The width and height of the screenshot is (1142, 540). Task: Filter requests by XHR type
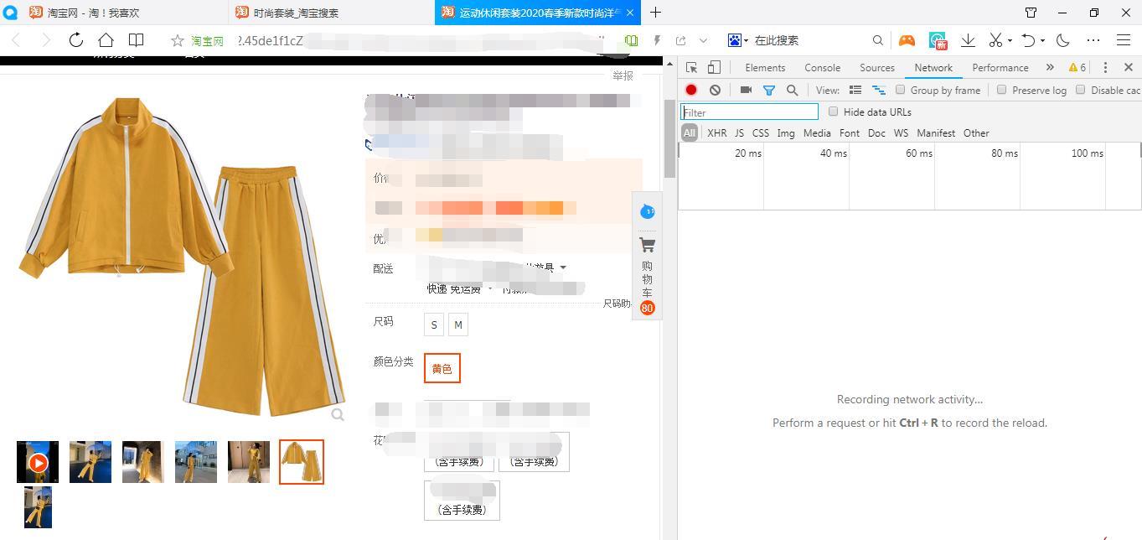(717, 132)
